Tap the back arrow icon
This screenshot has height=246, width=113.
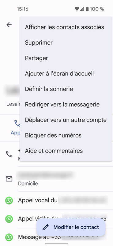[x=9, y=25]
